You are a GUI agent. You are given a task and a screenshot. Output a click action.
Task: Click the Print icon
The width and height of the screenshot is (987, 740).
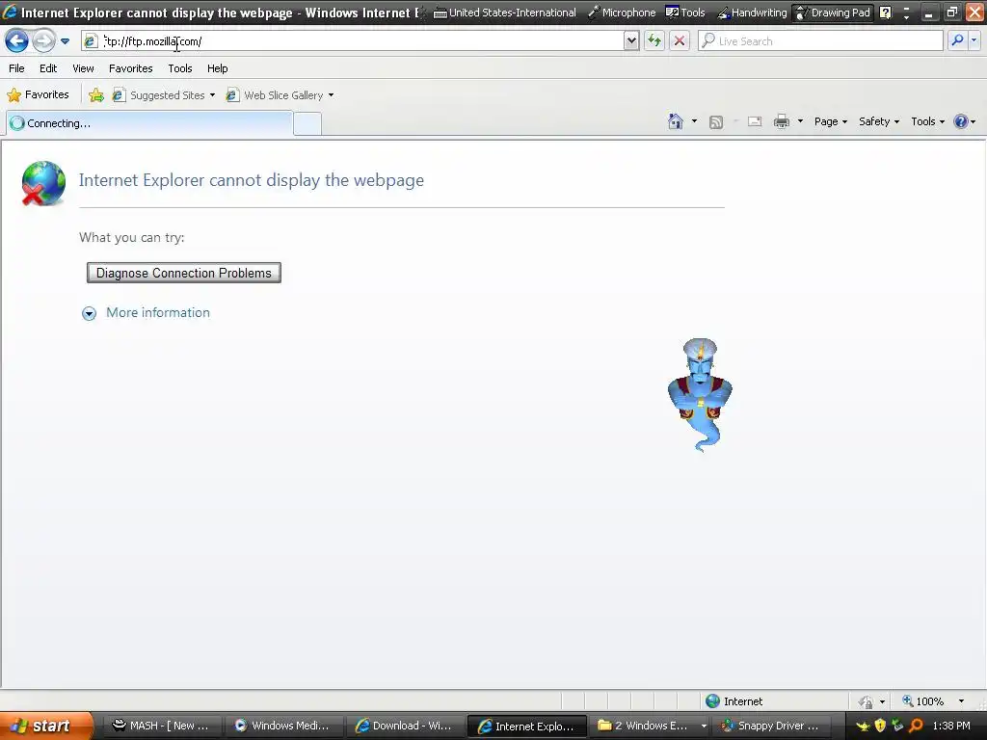pos(781,121)
